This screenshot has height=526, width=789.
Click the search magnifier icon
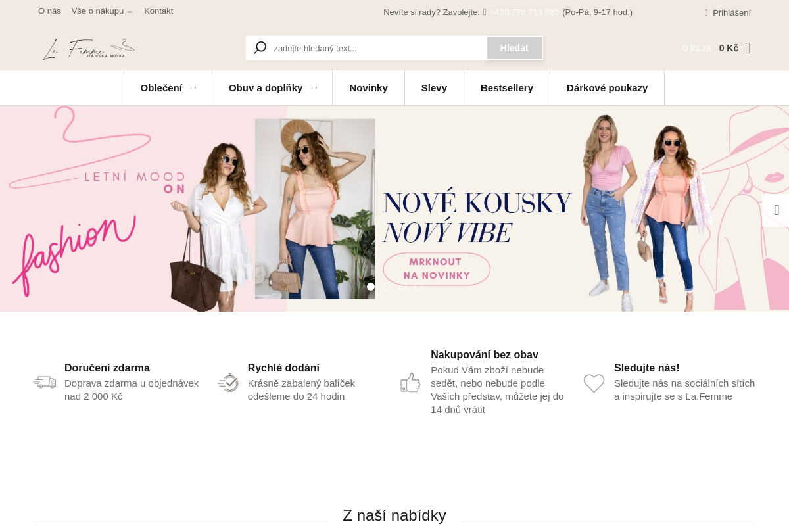tap(260, 48)
